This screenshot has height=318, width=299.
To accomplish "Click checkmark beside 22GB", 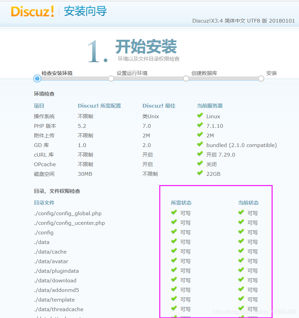I will (200, 173).
